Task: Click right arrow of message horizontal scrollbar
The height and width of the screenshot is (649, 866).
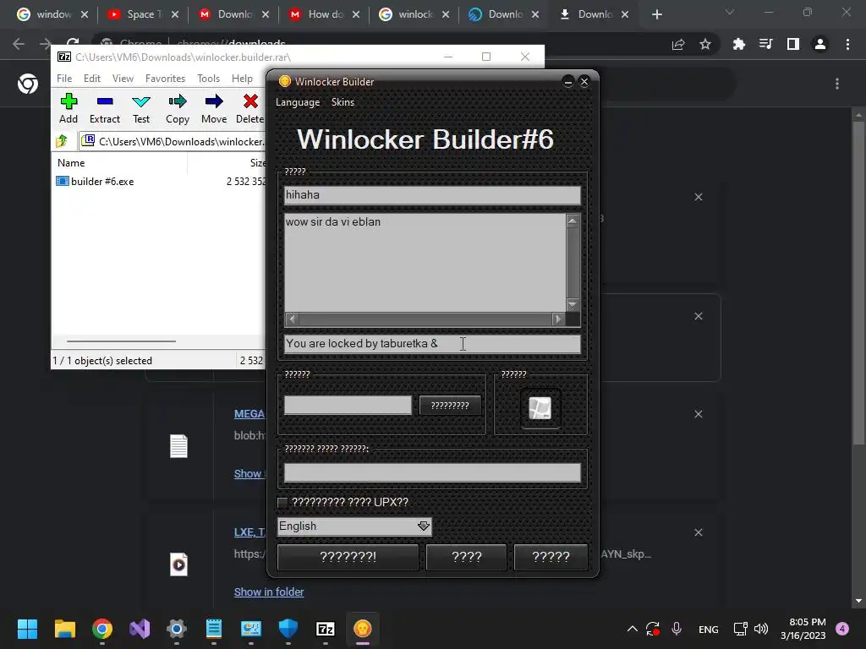Action: click(558, 319)
